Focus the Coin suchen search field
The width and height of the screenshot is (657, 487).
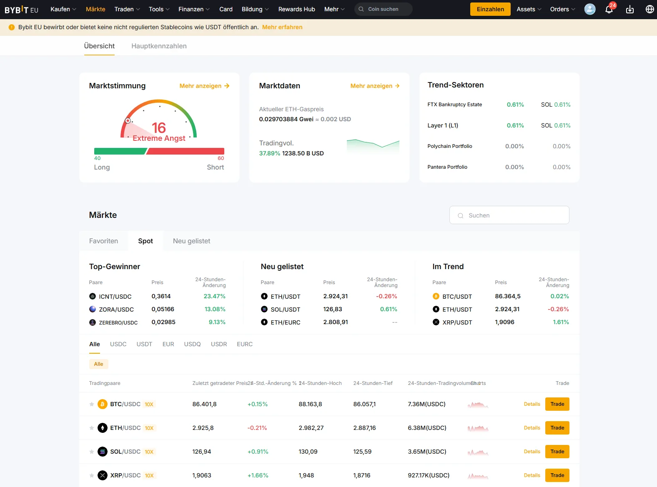click(x=384, y=9)
